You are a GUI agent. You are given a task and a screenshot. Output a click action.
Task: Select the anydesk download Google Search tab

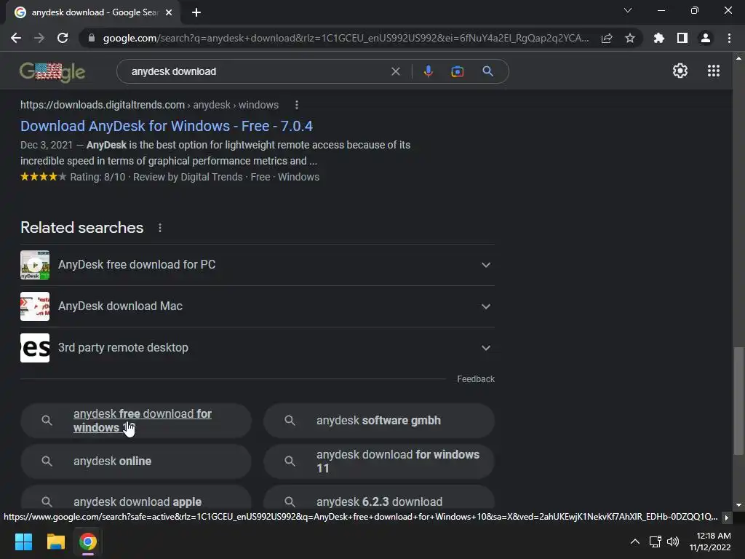pos(93,12)
